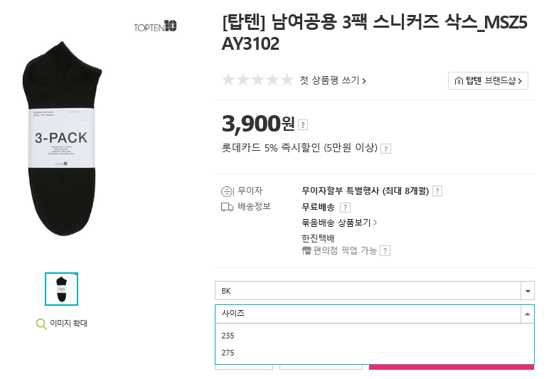This screenshot has height=379, width=549.
Task: Expand the BK color dropdown arrow
Action: [527, 291]
